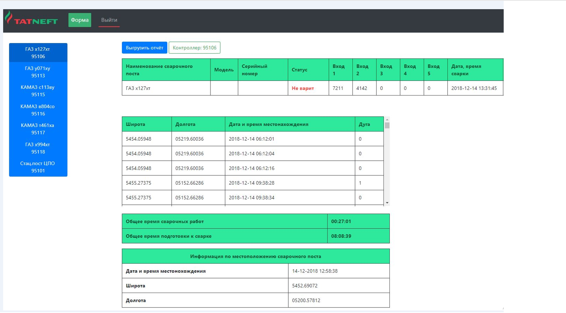
Task: Click the Вход 1 column header
Action: (x=341, y=70)
